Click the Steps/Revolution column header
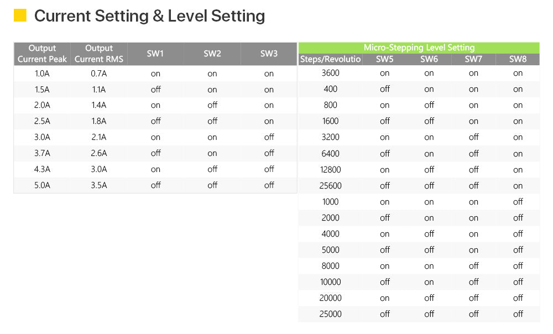 click(x=331, y=59)
